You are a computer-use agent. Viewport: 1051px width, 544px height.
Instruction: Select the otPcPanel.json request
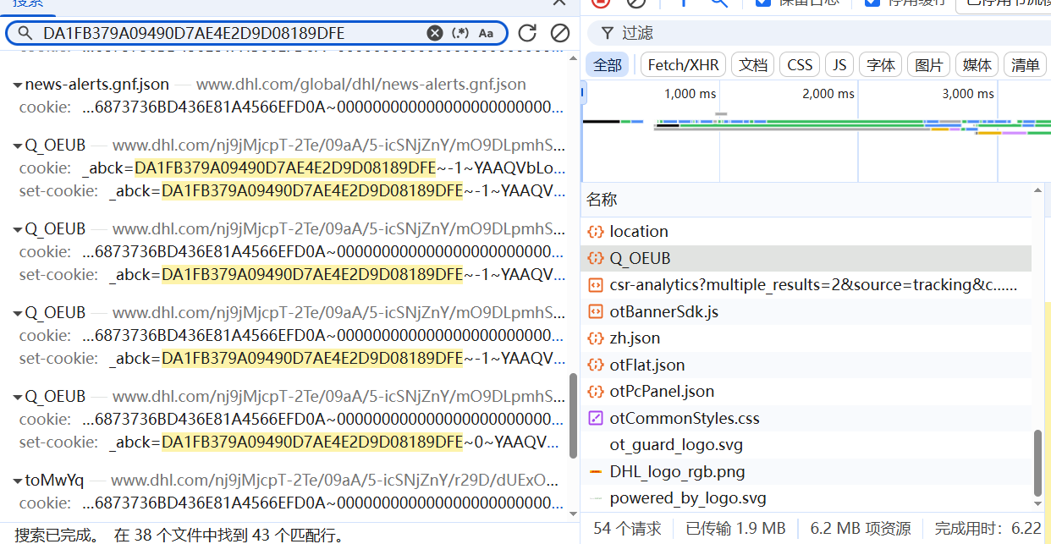click(x=806, y=392)
